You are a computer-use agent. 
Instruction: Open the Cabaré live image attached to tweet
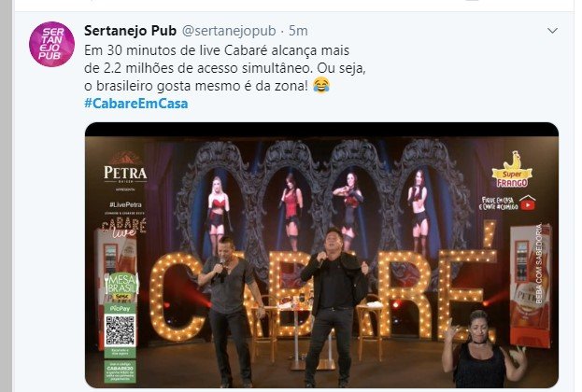[x=321, y=255]
